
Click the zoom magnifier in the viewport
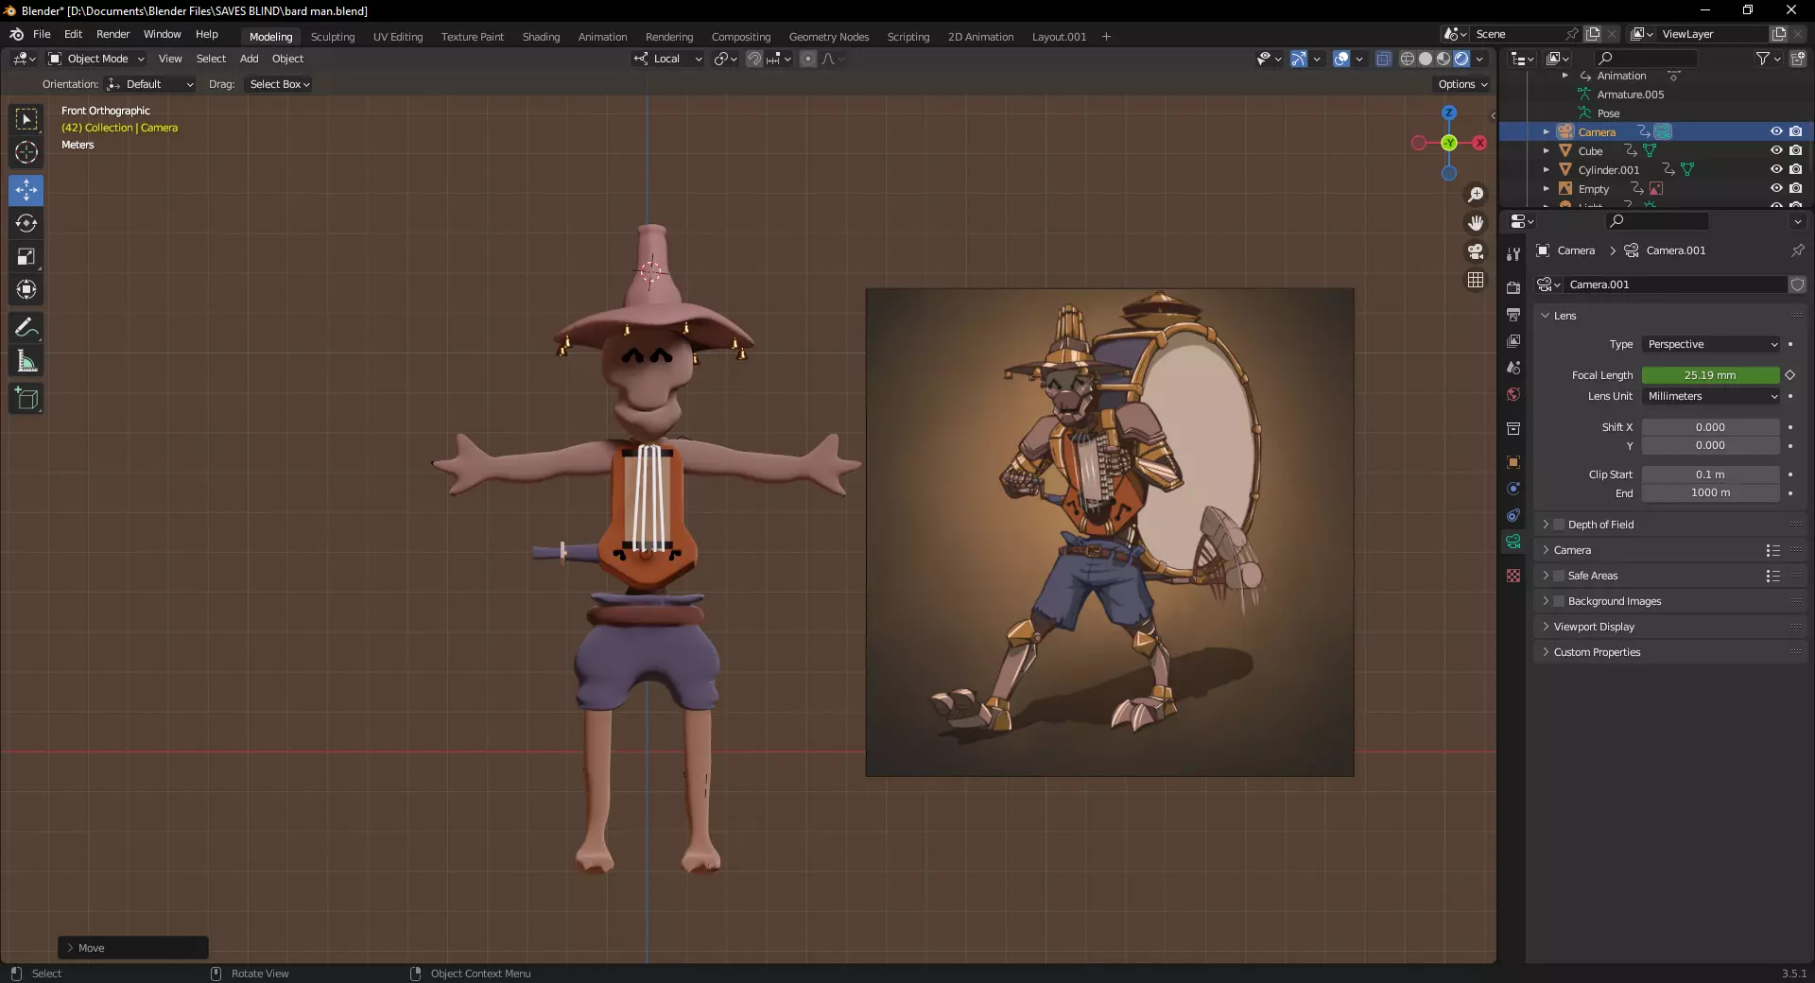click(x=1476, y=195)
